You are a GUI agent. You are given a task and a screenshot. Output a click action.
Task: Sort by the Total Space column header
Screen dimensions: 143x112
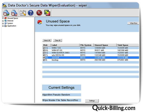point(128,45)
